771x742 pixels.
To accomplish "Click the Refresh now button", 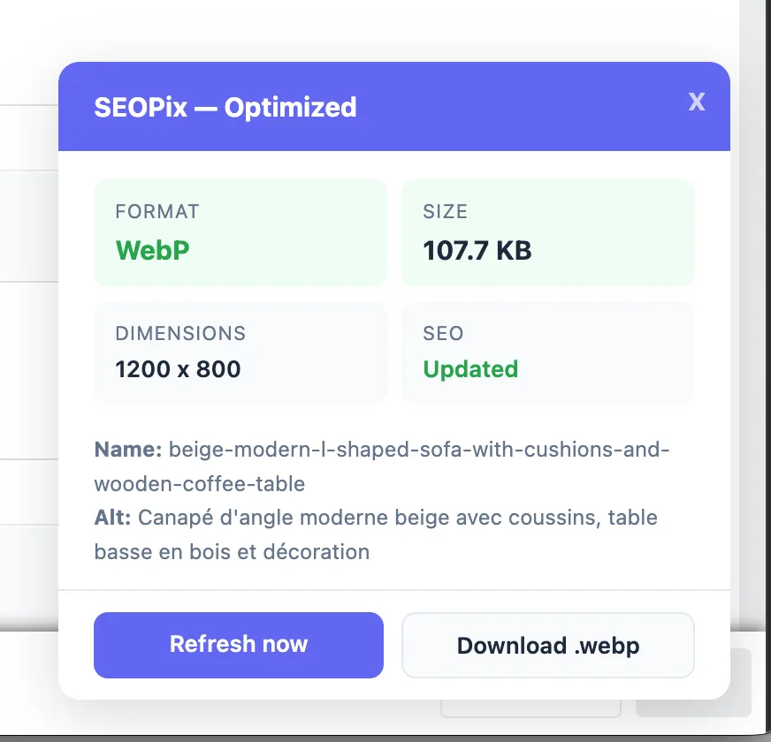I will click(238, 645).
